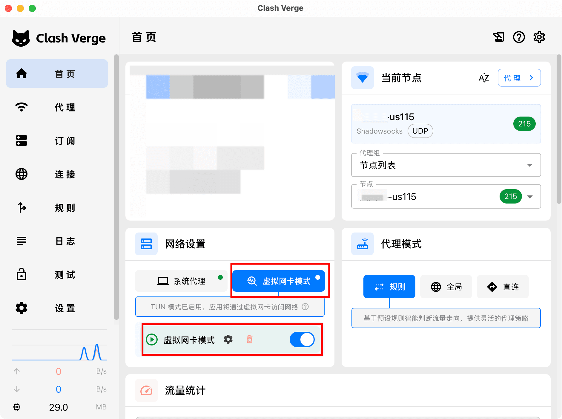This screenshot has width=562, height=419.
Task: Click the 流量统计 heading text
Action: coord(185,390)
